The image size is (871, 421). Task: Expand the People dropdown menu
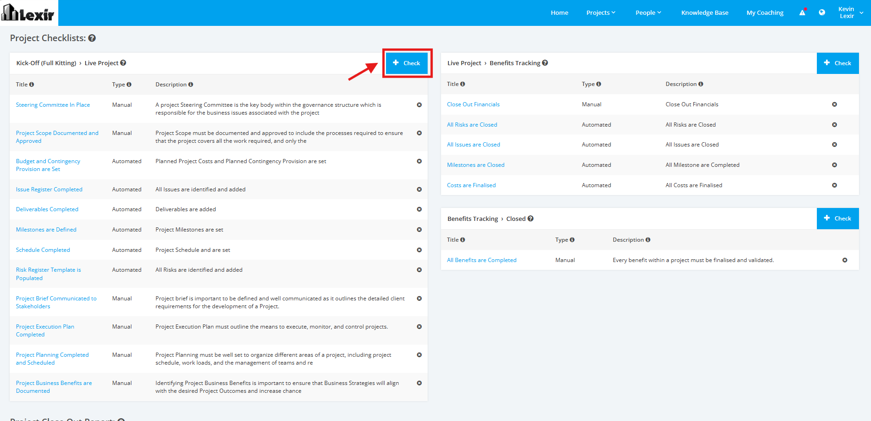[648, 12]
